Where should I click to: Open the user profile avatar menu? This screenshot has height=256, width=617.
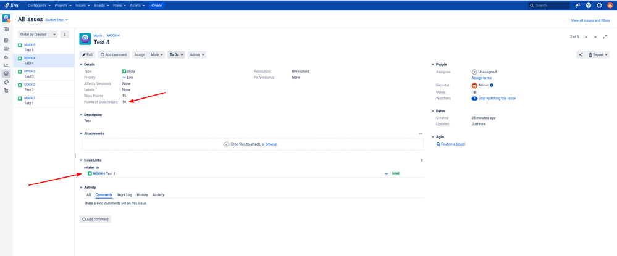[610, 6]
